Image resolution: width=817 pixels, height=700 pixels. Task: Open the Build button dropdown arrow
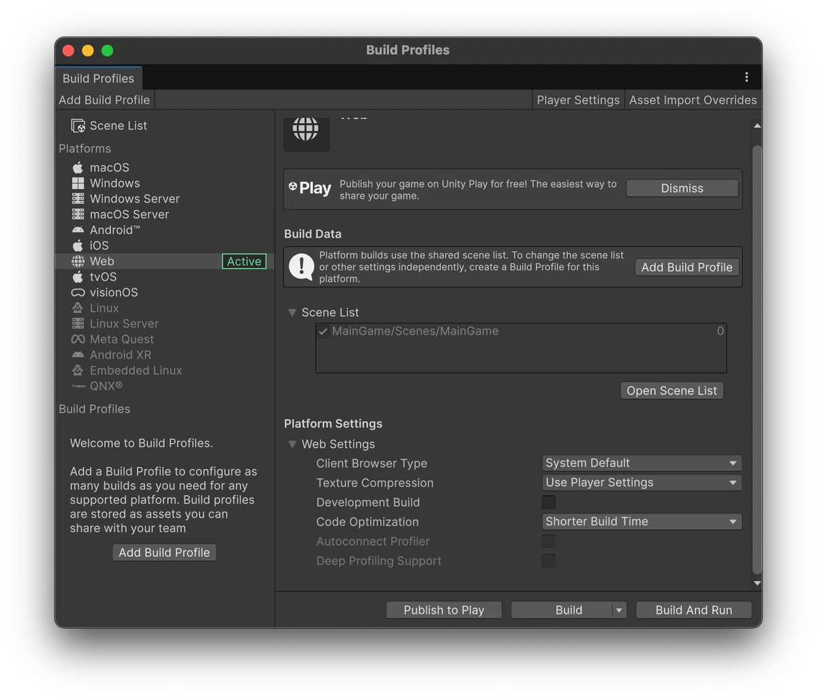tap(619, 610)
